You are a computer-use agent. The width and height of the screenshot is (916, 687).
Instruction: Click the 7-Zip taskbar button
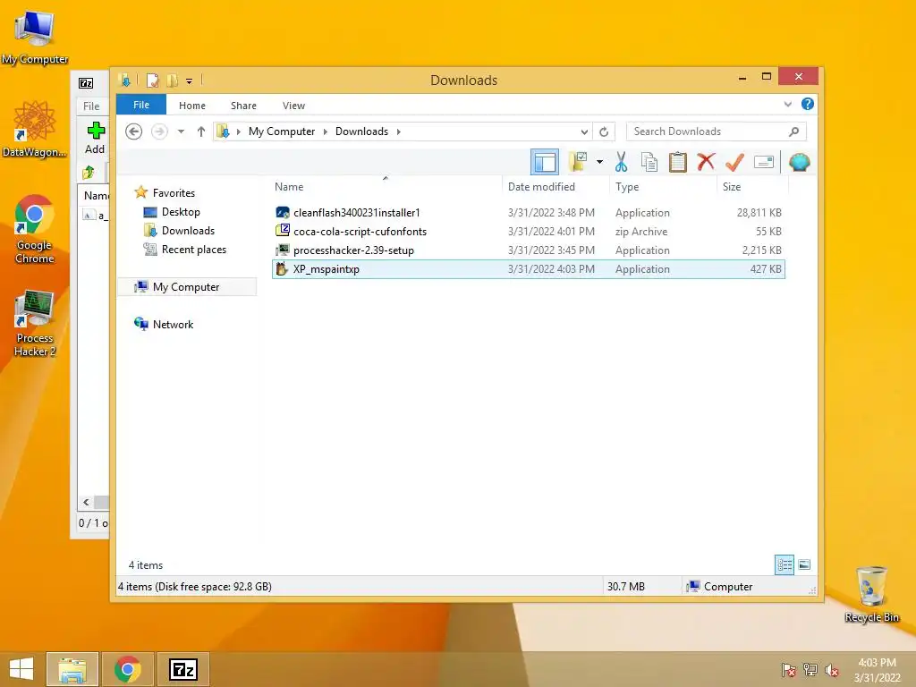183,669
